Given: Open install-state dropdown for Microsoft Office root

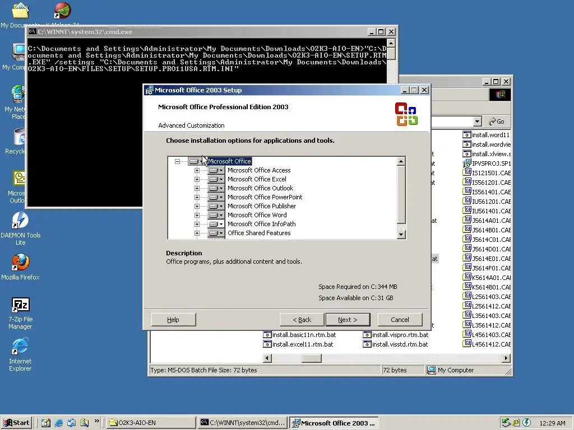Looking at the screenshot, I should (196, 161).
